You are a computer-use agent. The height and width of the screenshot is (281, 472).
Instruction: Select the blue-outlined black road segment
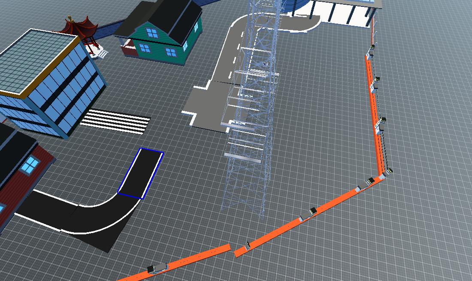[x=141, y=173]
